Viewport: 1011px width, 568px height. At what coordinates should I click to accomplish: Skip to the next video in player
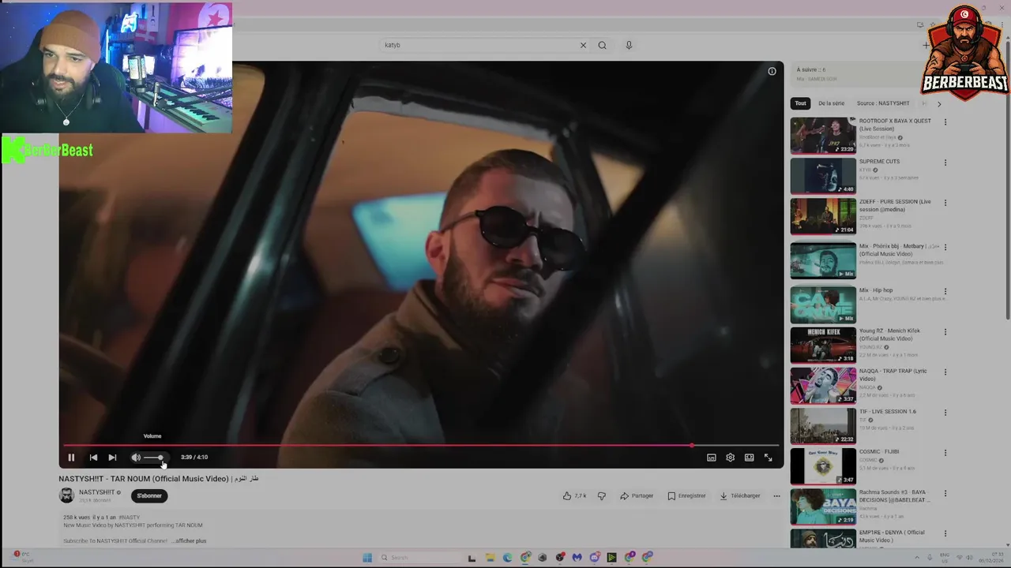pyautogui.click(x=112, y=458)
